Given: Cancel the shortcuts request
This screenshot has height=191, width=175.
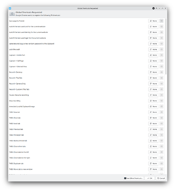Looking at the screenshot, I should point(161,178).
